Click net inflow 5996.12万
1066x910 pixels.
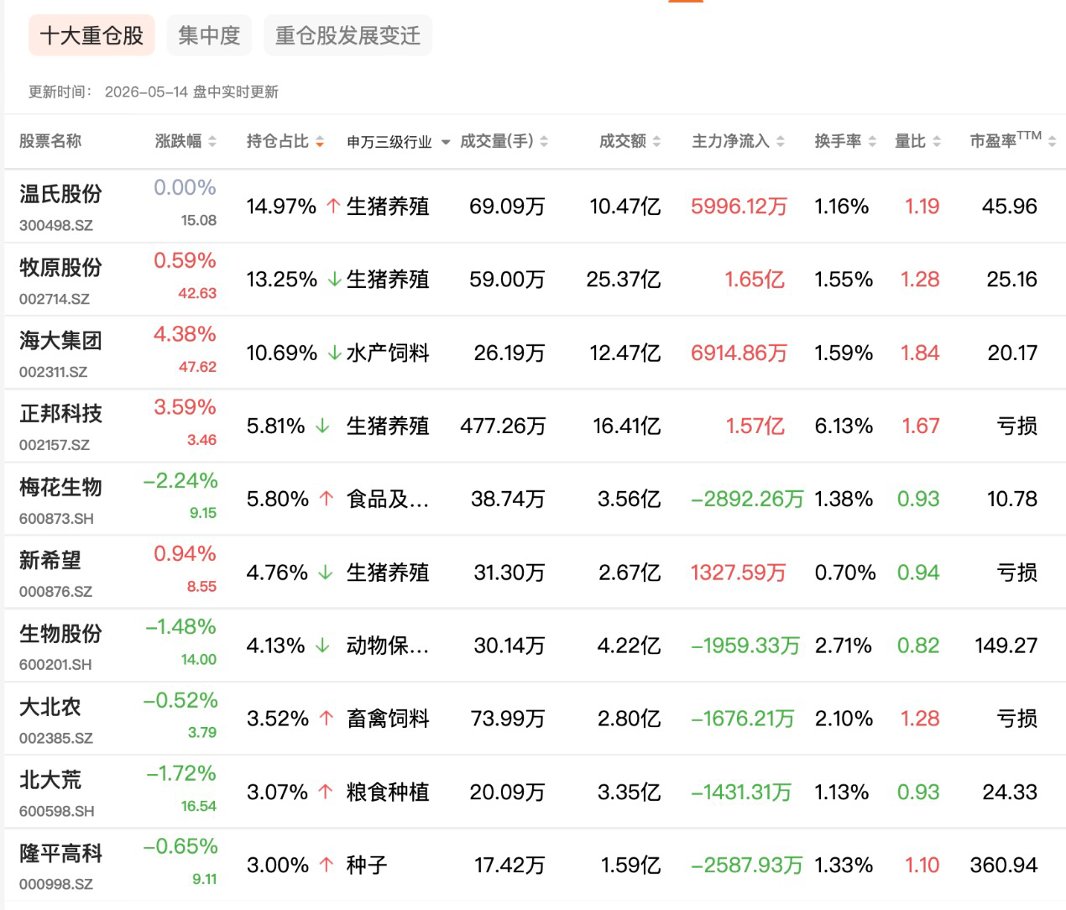point(739,207)
